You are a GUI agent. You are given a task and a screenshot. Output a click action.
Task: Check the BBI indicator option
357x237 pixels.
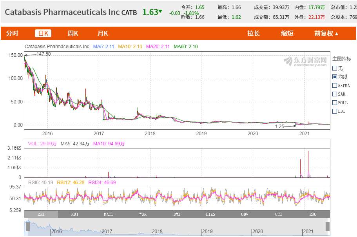335,111
